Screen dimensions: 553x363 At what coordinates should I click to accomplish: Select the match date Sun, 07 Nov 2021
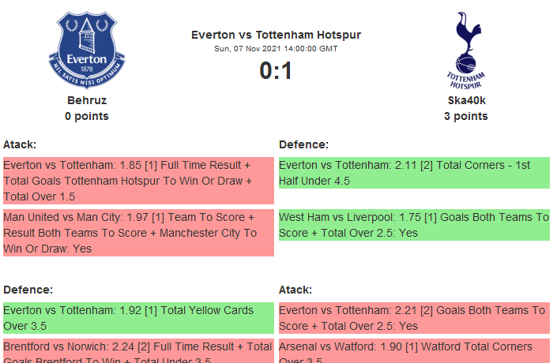pos(276,49)
